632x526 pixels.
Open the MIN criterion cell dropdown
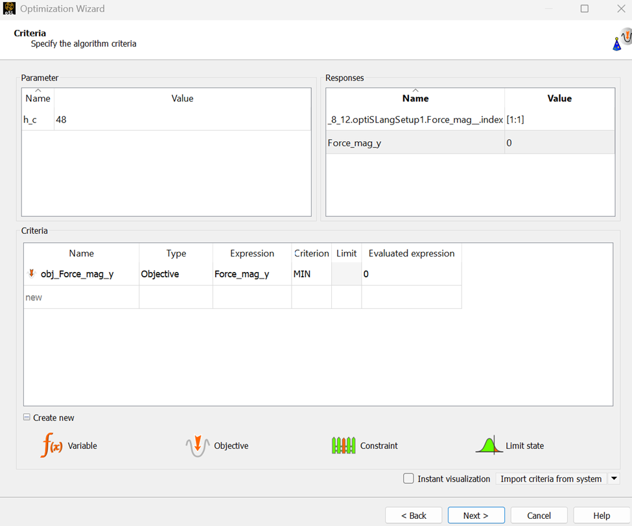[x=311, y=274]
